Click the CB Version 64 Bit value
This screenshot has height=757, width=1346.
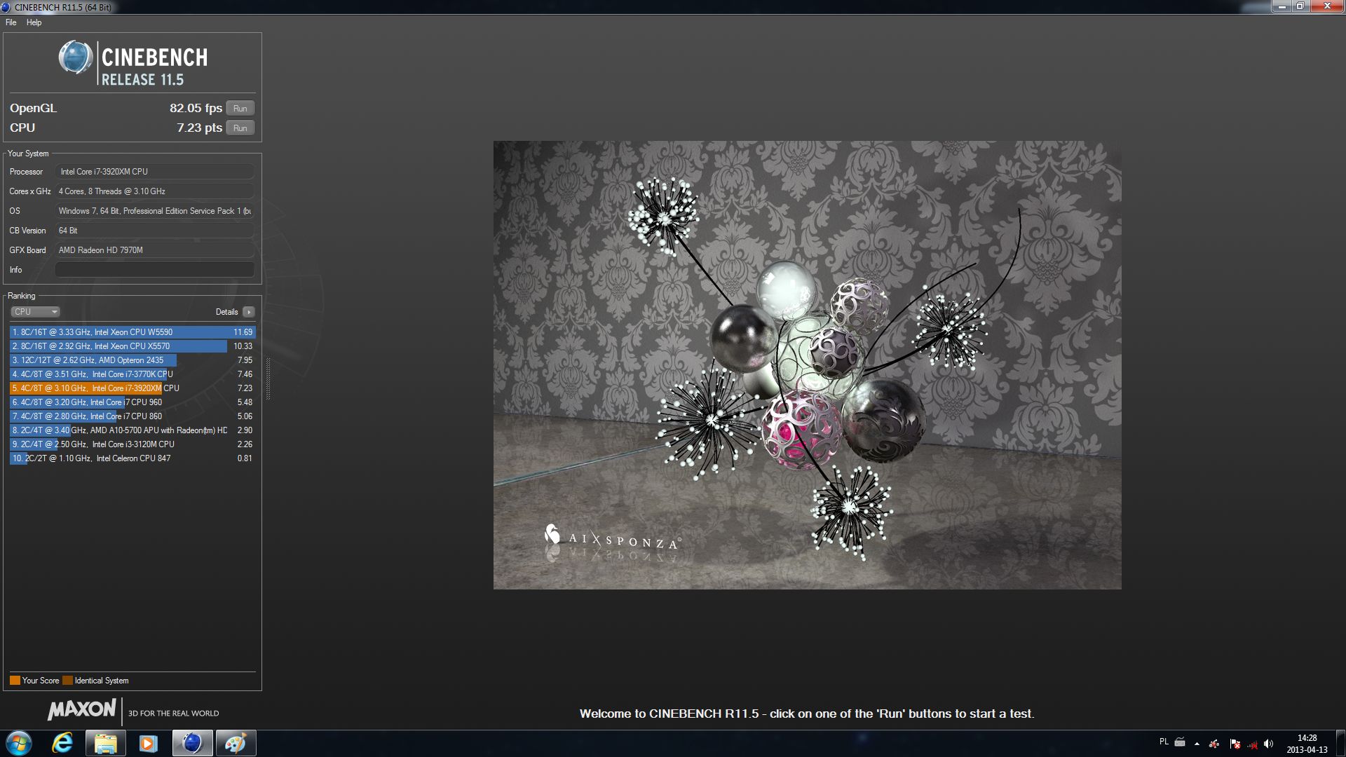pyautogui.click(x=154, y=231)
